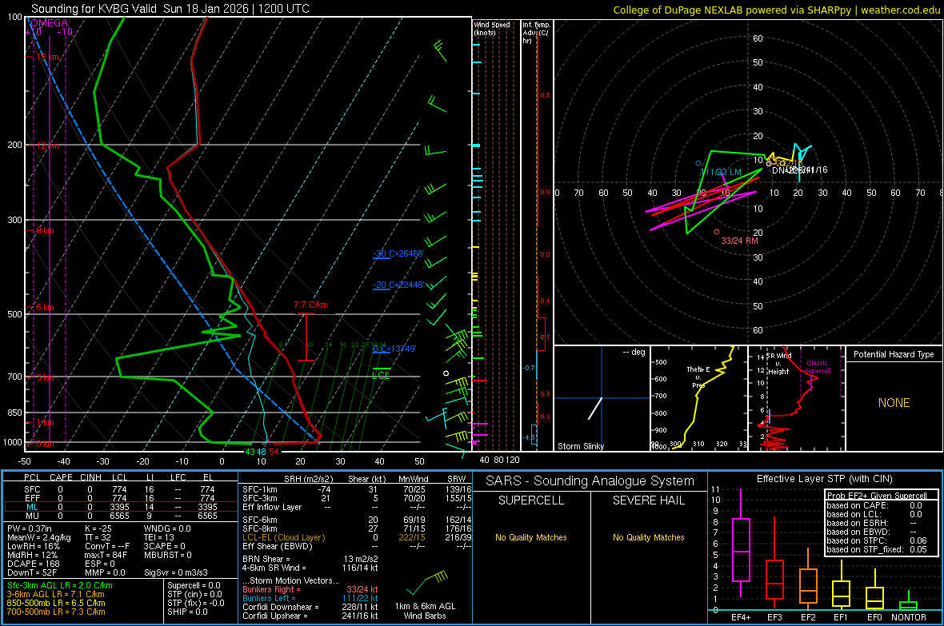Viewport: 944px width, 626px height.
Task: Click 3-6km AGL LR = 7.1 C/km
Action: [x=56, y=594]
